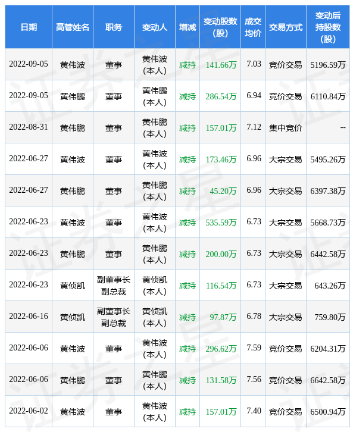Select 副董事长 副总裁 in 2022-06-23 row

114,286
